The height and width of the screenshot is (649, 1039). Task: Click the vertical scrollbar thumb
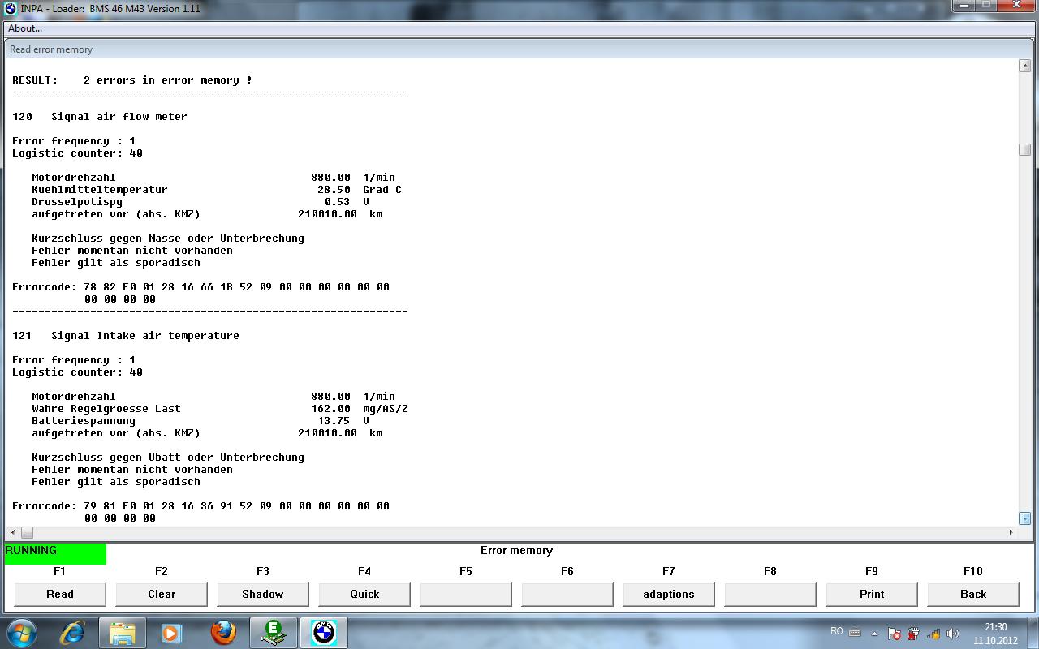(1024, 149)
